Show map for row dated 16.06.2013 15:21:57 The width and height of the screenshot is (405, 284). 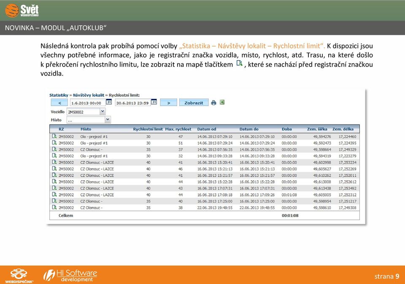[x=54, y=175]
